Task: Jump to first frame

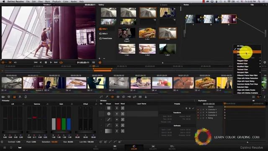Action: [x=36, y=62]
